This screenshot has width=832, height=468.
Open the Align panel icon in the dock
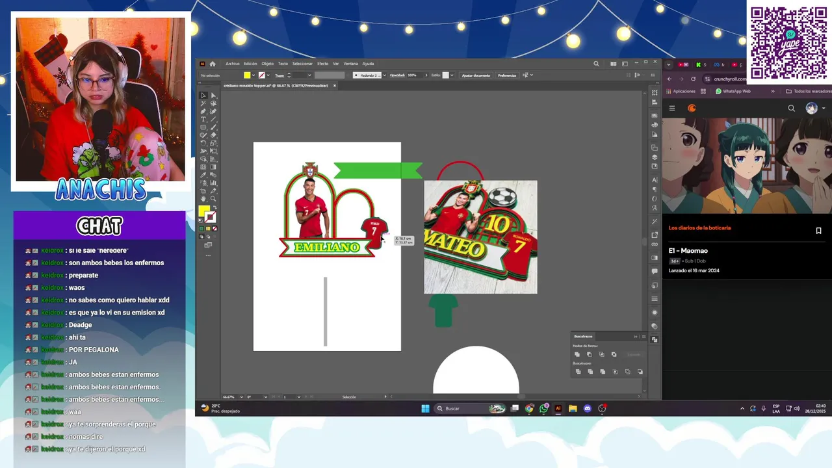click(655, 102)
